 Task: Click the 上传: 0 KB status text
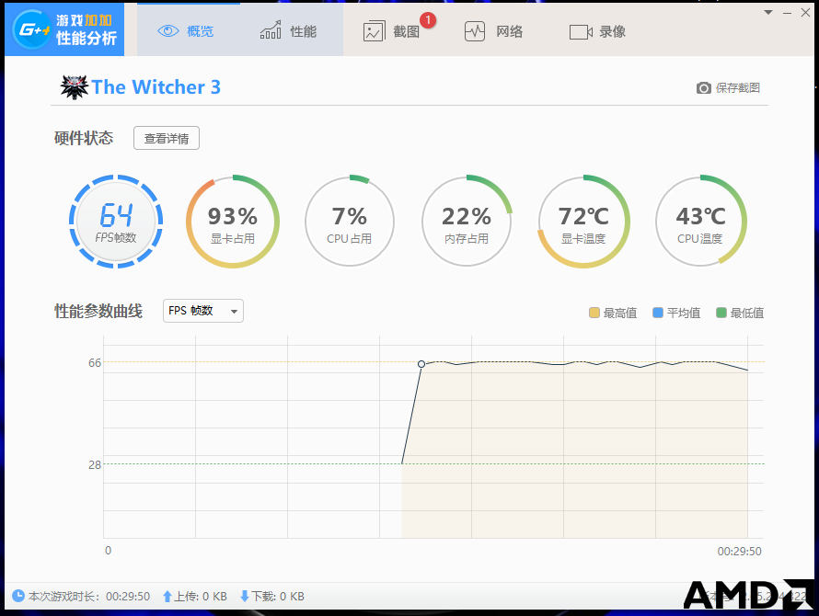pos(201,596)
